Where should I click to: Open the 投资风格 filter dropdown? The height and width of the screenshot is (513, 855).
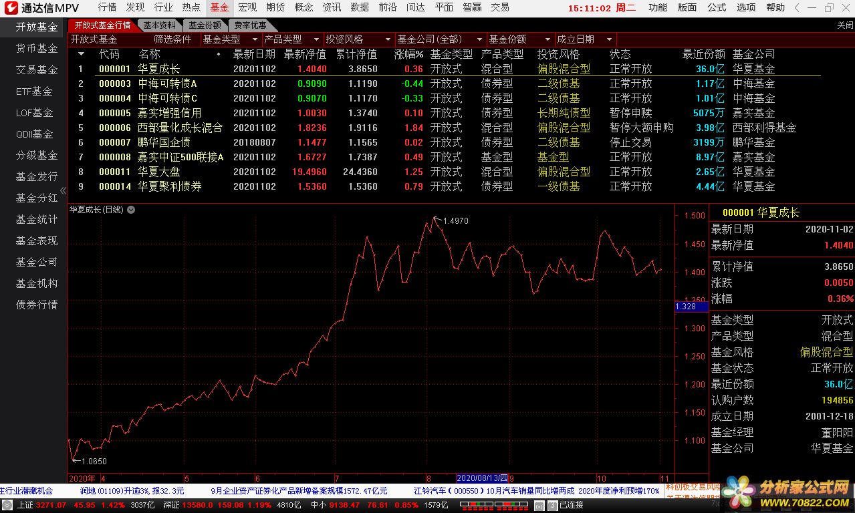358,39
